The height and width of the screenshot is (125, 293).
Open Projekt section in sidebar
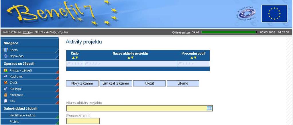pos(30,122)
